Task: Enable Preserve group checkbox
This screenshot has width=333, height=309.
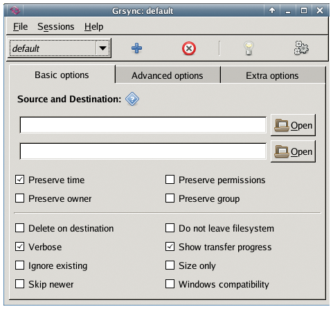Action: pyautogui.click(x=170, y=198)
